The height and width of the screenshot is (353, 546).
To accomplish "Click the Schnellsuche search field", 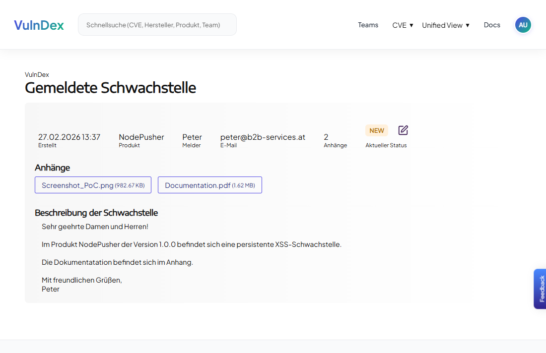I will [x=157, y=24].
